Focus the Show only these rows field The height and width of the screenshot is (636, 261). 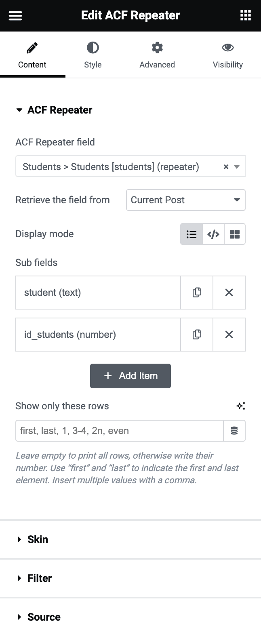(119, 431)
